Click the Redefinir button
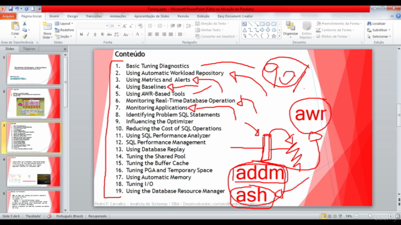401x225 pixels. pos(65,30)
